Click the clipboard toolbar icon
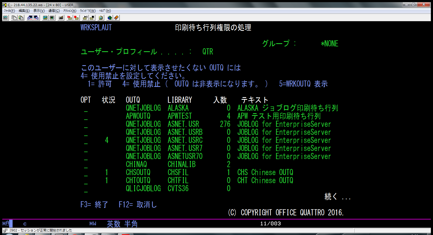 coord(101,18)
